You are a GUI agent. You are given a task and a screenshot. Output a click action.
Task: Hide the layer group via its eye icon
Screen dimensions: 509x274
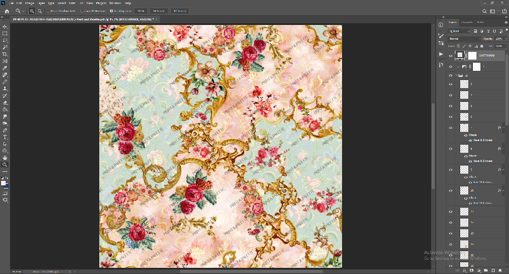[x=450, y=75]
